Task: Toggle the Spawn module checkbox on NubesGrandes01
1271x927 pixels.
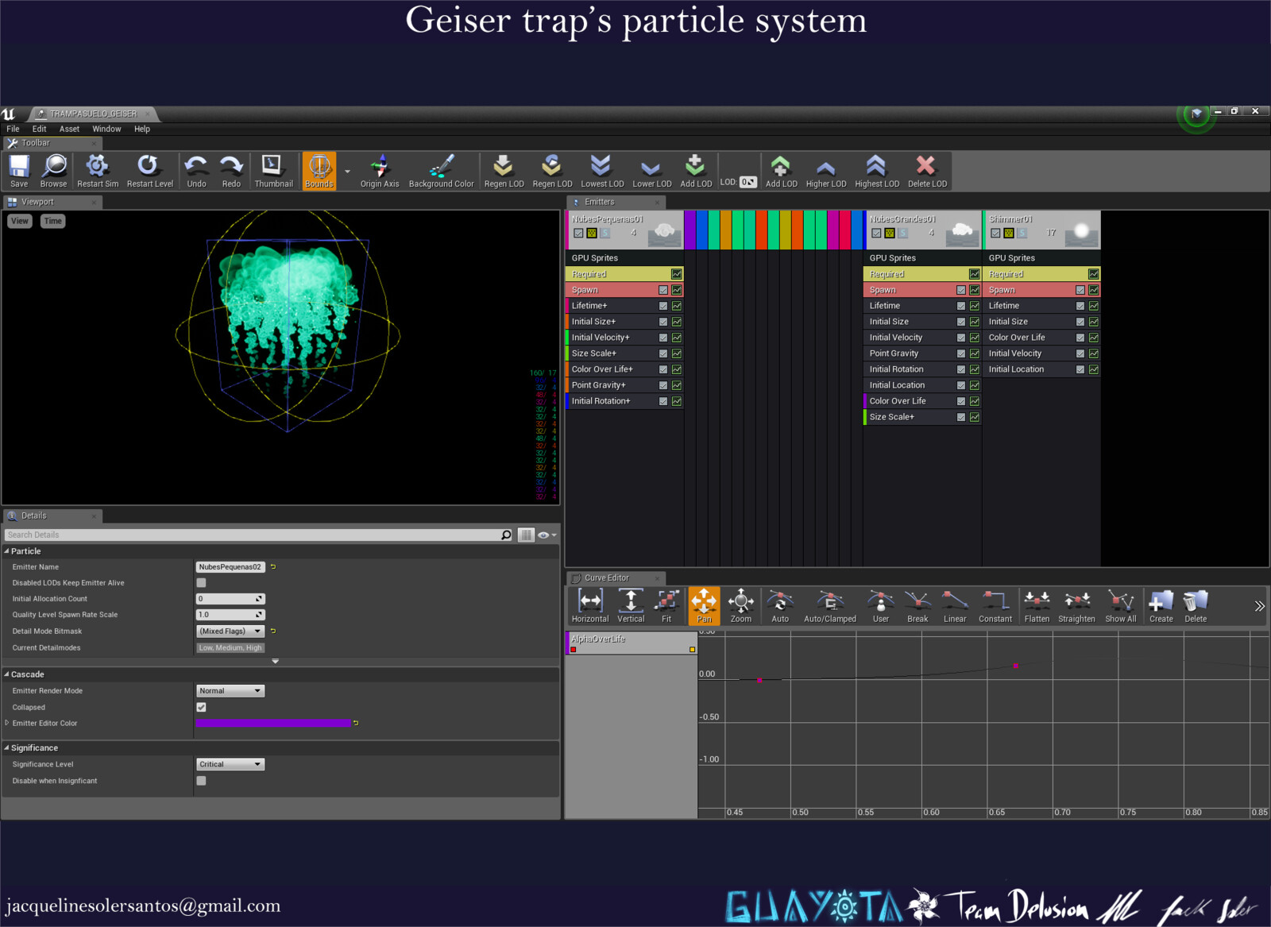Action: 961,289
